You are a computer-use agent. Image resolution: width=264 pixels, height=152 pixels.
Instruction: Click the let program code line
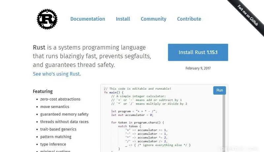point(134,111)
